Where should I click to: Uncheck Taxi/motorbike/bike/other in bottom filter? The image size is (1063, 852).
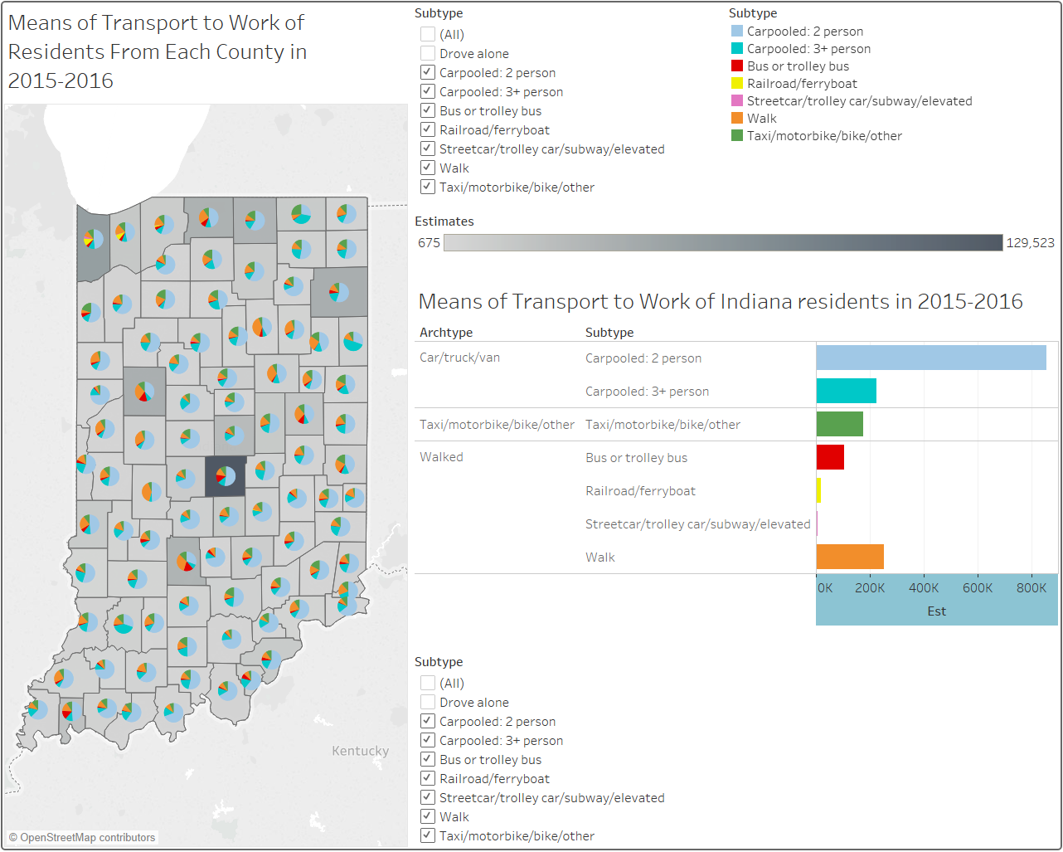(428, 835)
